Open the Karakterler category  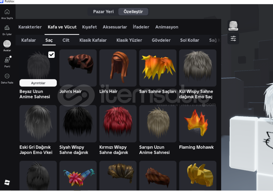click(x=30, y=27)
